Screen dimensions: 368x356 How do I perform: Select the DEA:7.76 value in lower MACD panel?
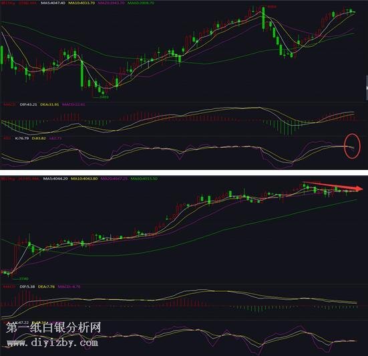tap(46, 286)
